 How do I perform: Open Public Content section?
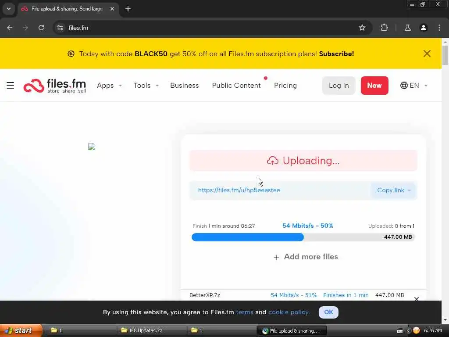pyautogui.click(x=236, y=86)
